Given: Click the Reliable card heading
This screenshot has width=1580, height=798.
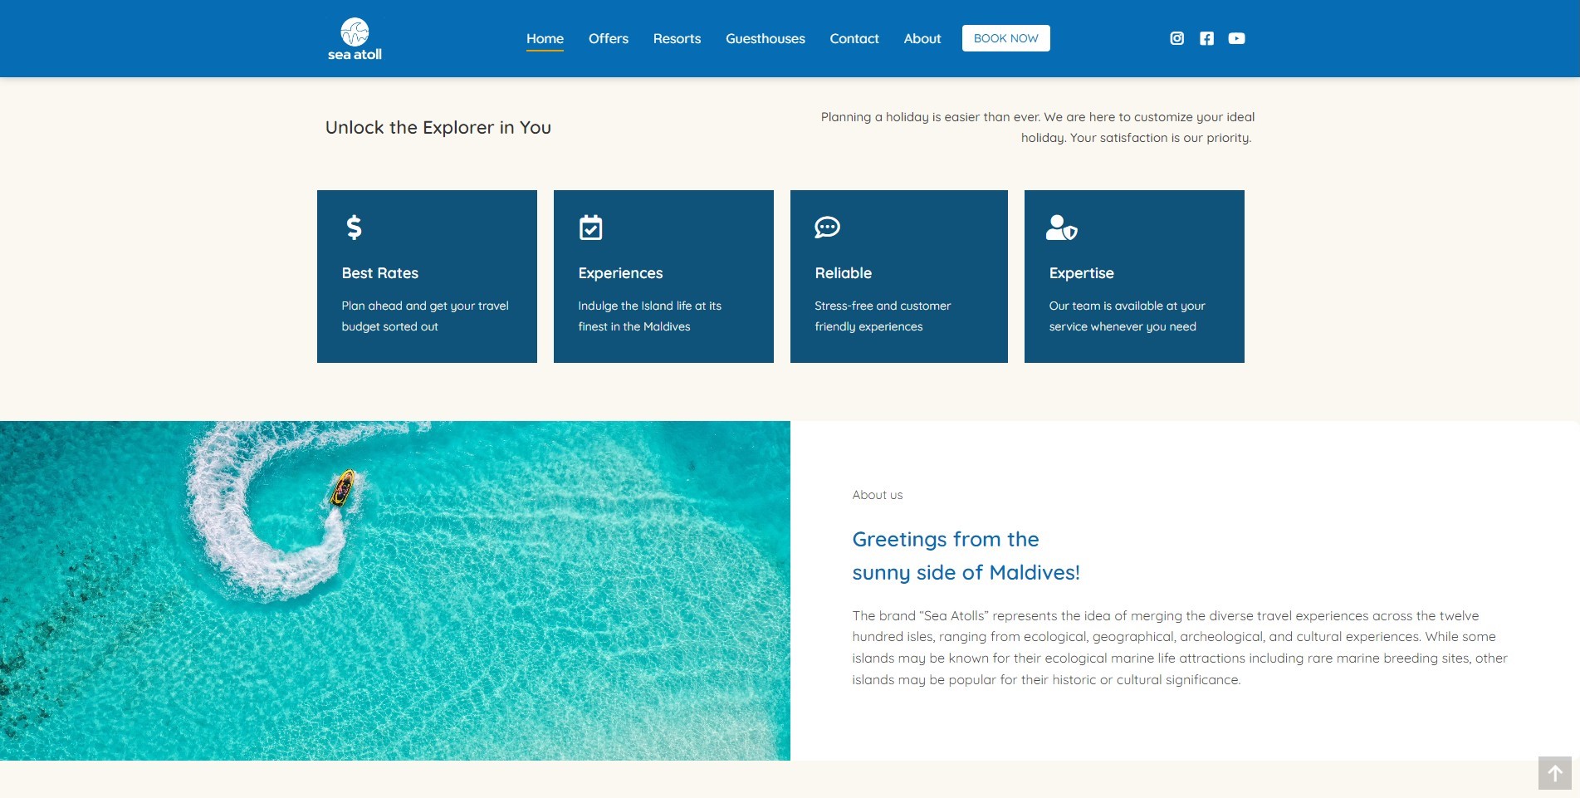Looking at the screenshot, I should tap(843, 273).
